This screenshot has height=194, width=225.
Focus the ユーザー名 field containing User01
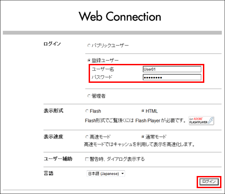point(172,69)
